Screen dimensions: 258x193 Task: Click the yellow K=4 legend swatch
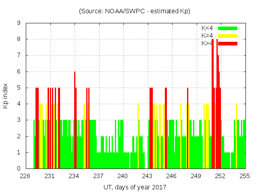pos(228,36)
